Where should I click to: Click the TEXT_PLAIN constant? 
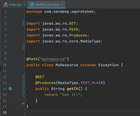pos(92,83)
